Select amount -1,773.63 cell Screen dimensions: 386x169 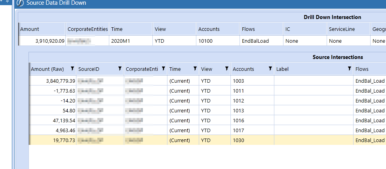(53, 91)
